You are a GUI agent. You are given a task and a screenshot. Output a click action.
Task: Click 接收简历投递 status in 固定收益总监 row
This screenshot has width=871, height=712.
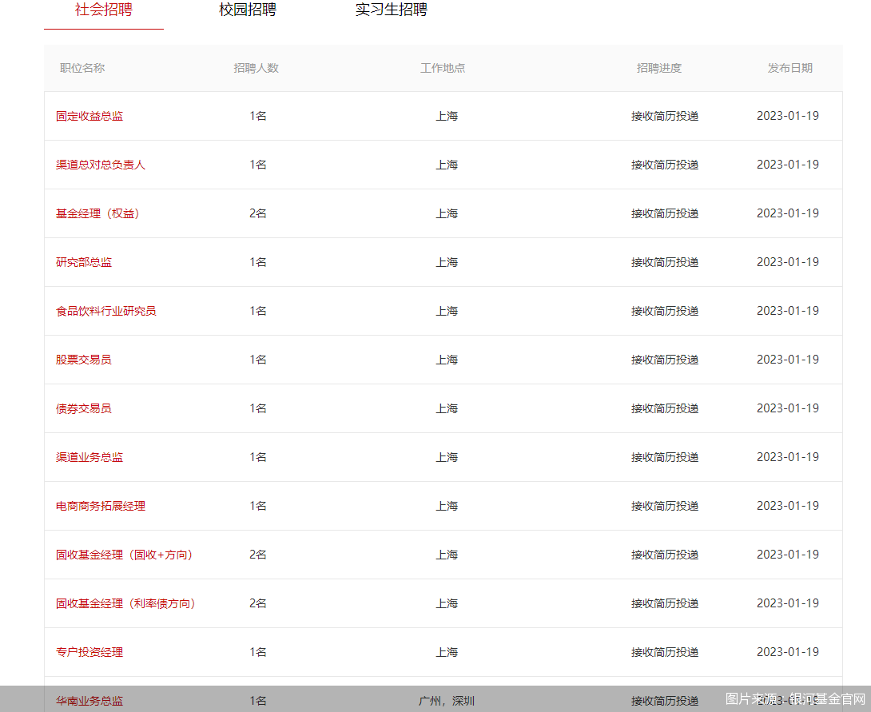665,116
